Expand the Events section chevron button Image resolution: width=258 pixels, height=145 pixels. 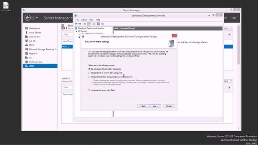click(229, 87)
